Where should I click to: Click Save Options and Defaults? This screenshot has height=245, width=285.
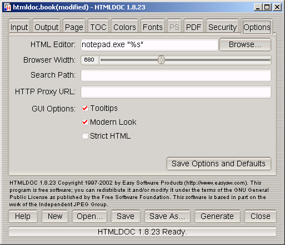pyautogui.click(x=218, y=164)
